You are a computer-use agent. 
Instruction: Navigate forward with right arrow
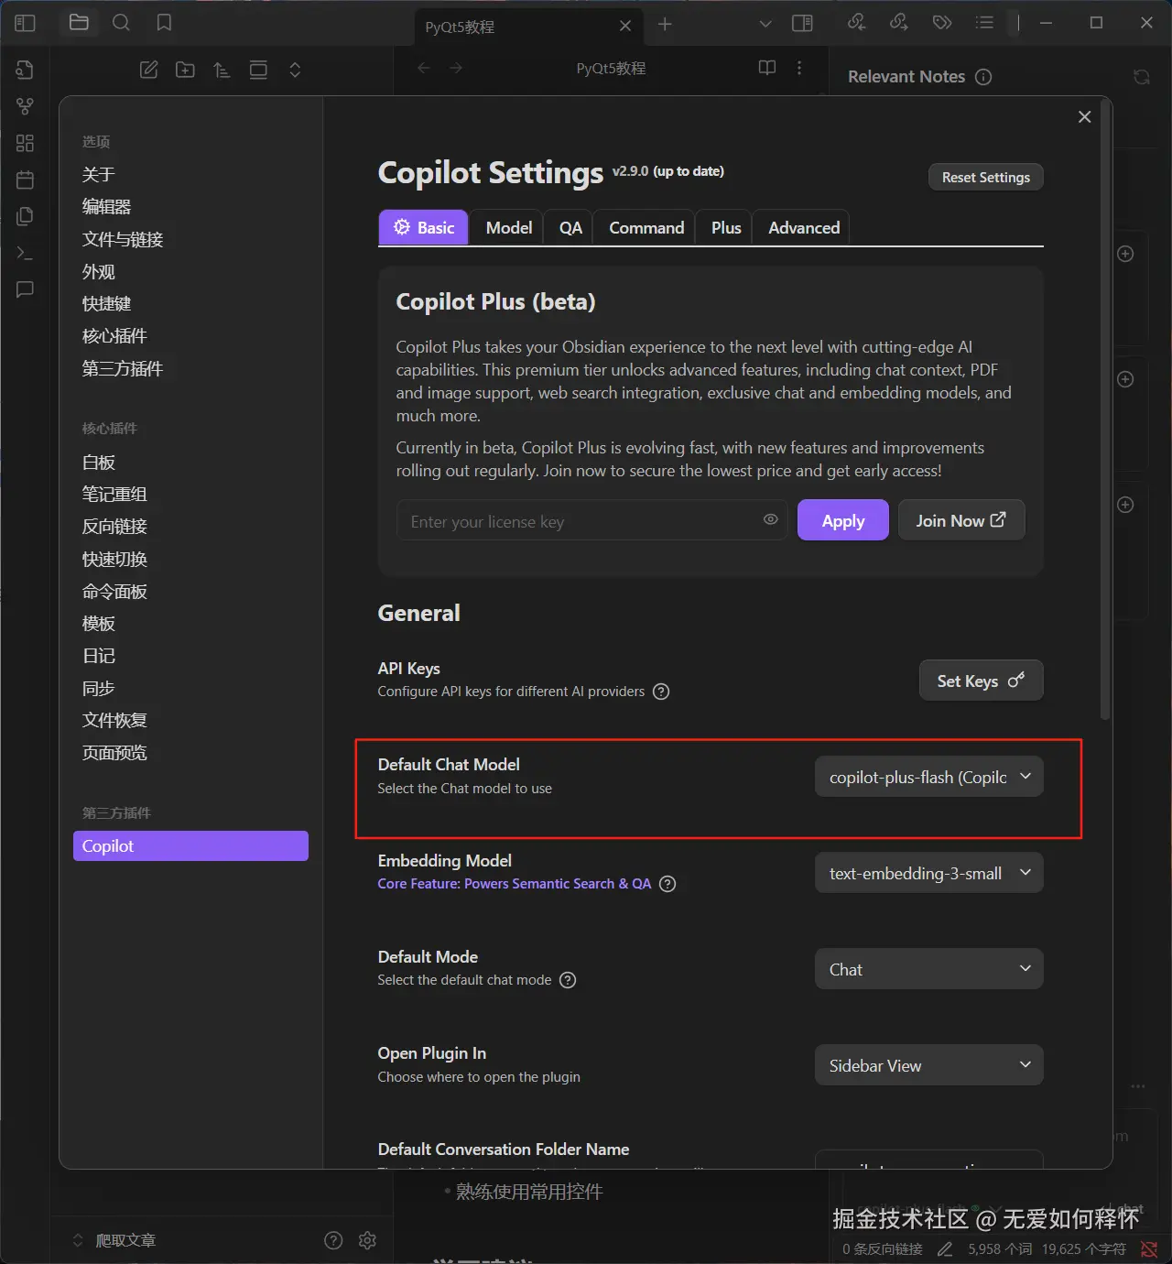(456, 68)
